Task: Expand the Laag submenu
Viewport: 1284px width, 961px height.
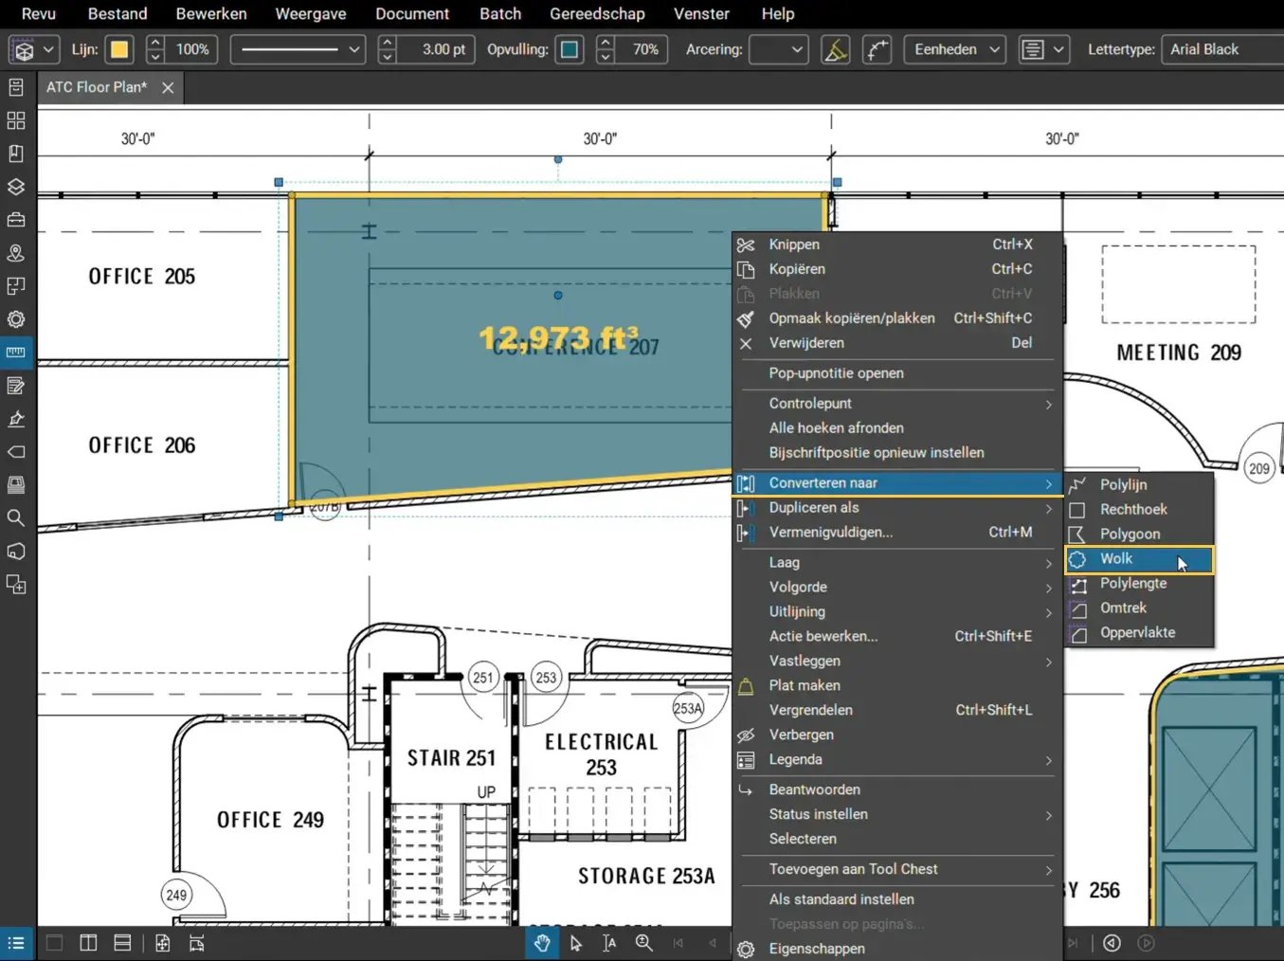Action: tap(897, 563)
